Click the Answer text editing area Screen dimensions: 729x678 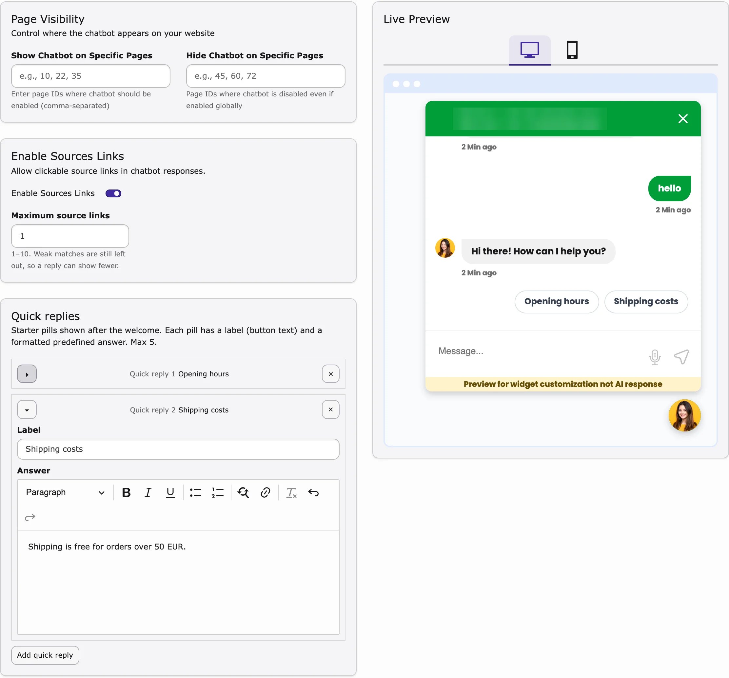(x=178, y=582)
